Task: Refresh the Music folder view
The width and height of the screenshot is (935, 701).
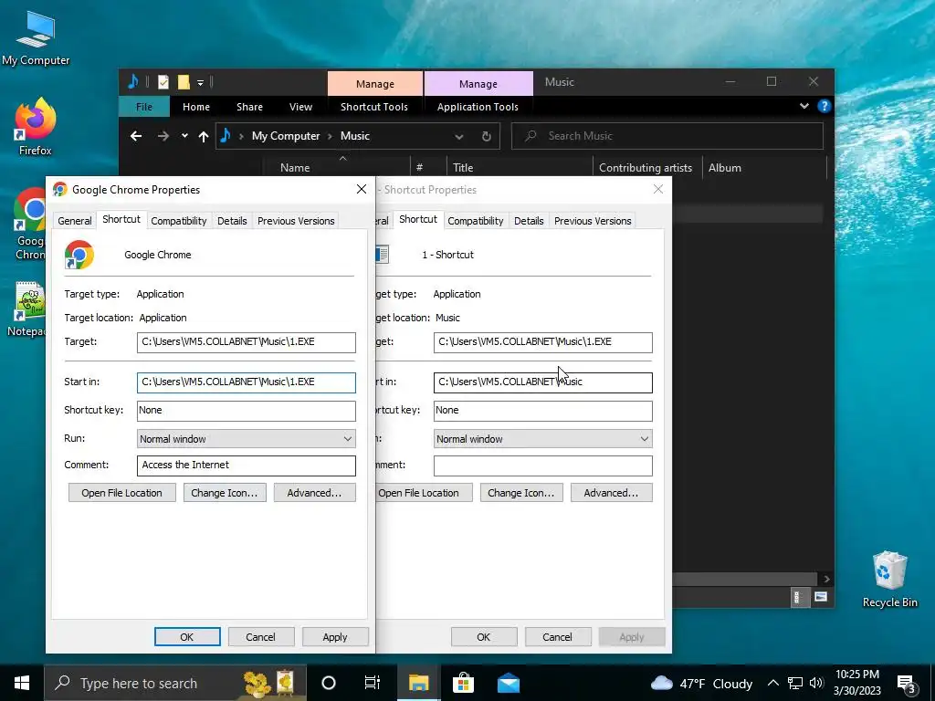Action: [x=486, y=137]
